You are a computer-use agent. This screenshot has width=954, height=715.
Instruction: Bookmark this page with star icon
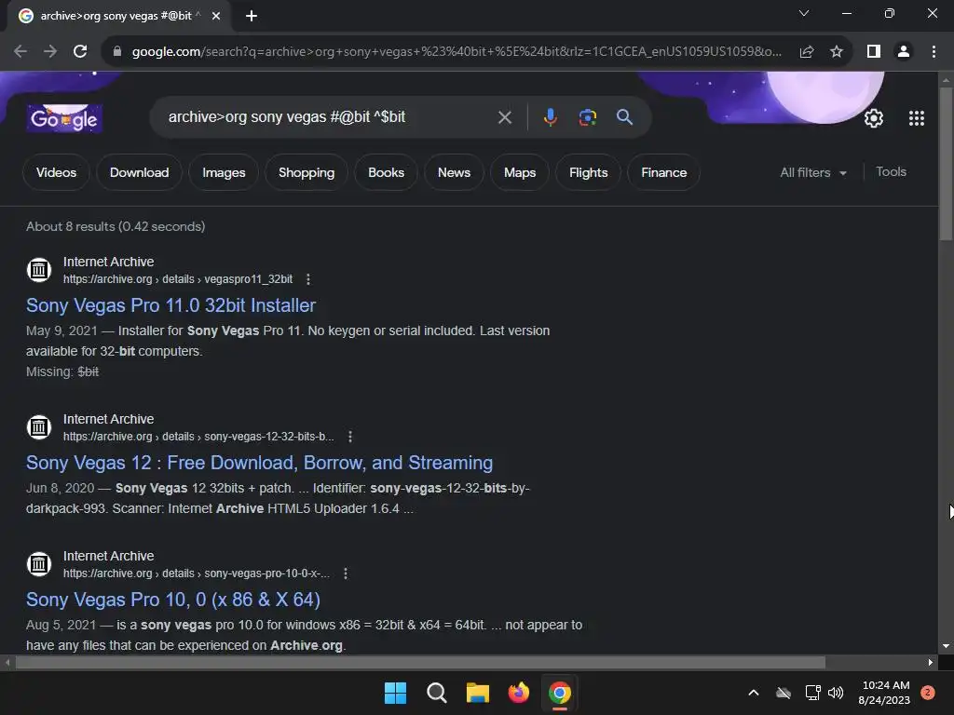pyautogui.click(x=837, y=52)
